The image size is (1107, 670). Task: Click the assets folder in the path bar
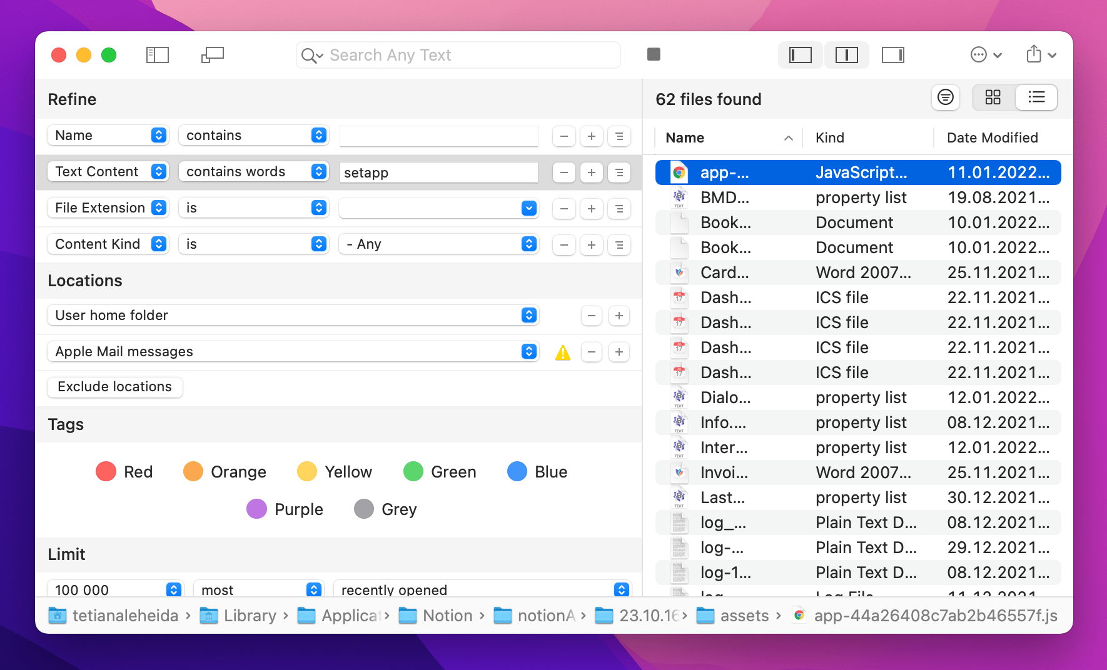click(733, 616)
